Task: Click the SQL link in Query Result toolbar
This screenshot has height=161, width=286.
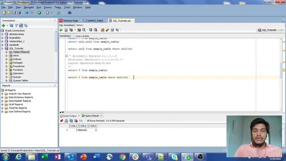Action: coord(81,121)
